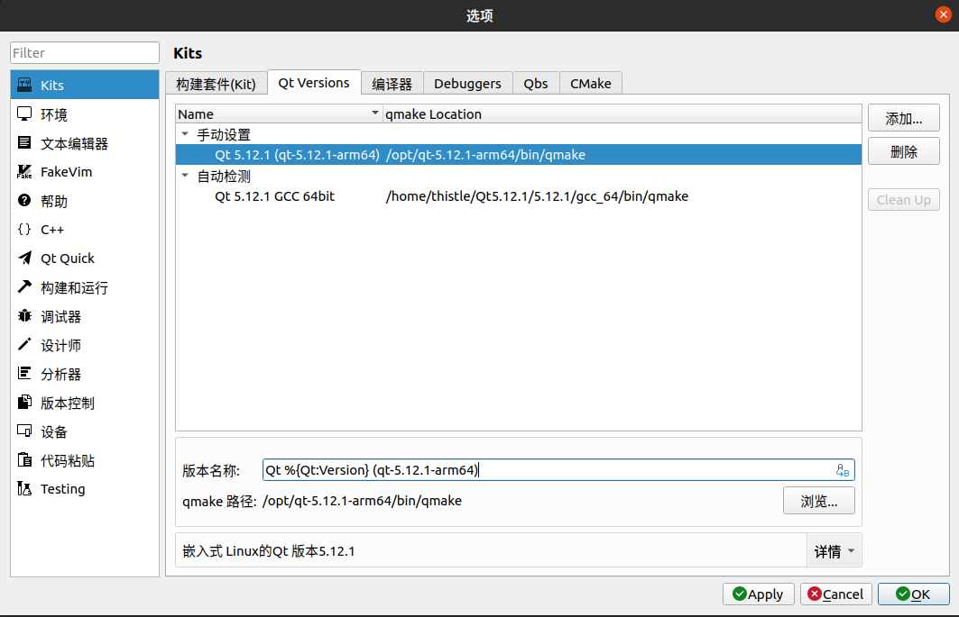Open the 环境 (Environment) settings icon
Viewport: 959px width, 617px height.
(x=24, y=113)
